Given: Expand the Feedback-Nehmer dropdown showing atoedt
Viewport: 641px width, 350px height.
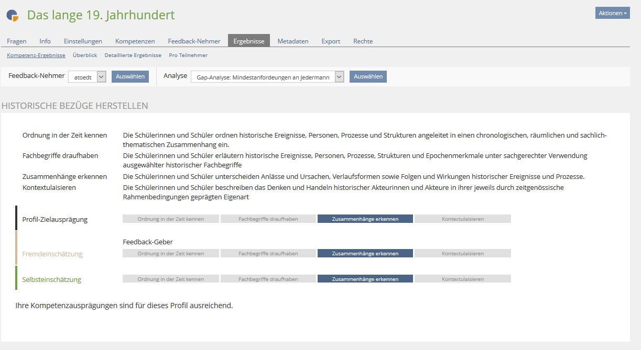Looking at the screenshot, I should [87, 77].
